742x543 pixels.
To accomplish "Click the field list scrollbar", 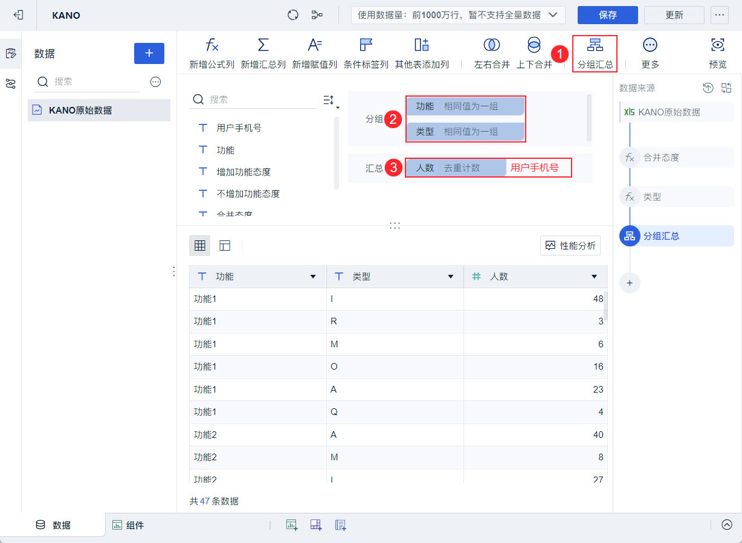I will 337,153.
